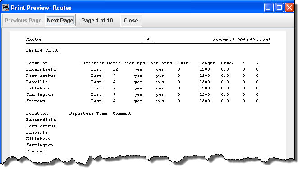302x174 pixels.
Task: Click the Next Page button
Action: pyautogui.click(x=60, y=20)
